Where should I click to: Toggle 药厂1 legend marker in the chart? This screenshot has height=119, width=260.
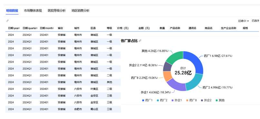point(143,100)
